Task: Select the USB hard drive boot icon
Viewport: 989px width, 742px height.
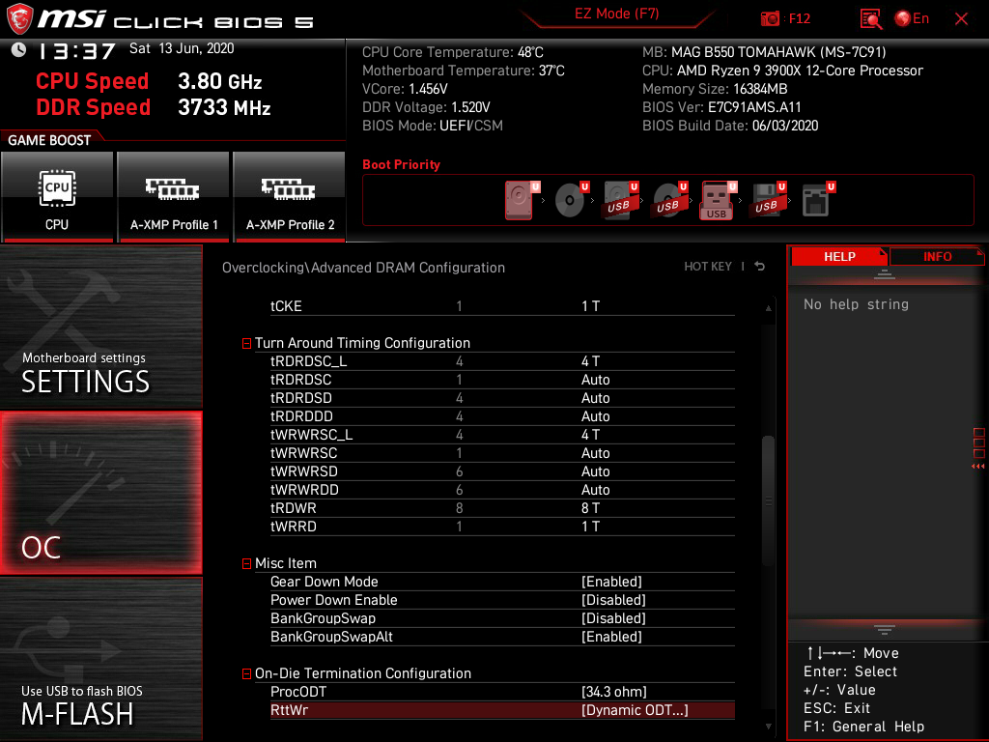Action: (x=621, y=200)
